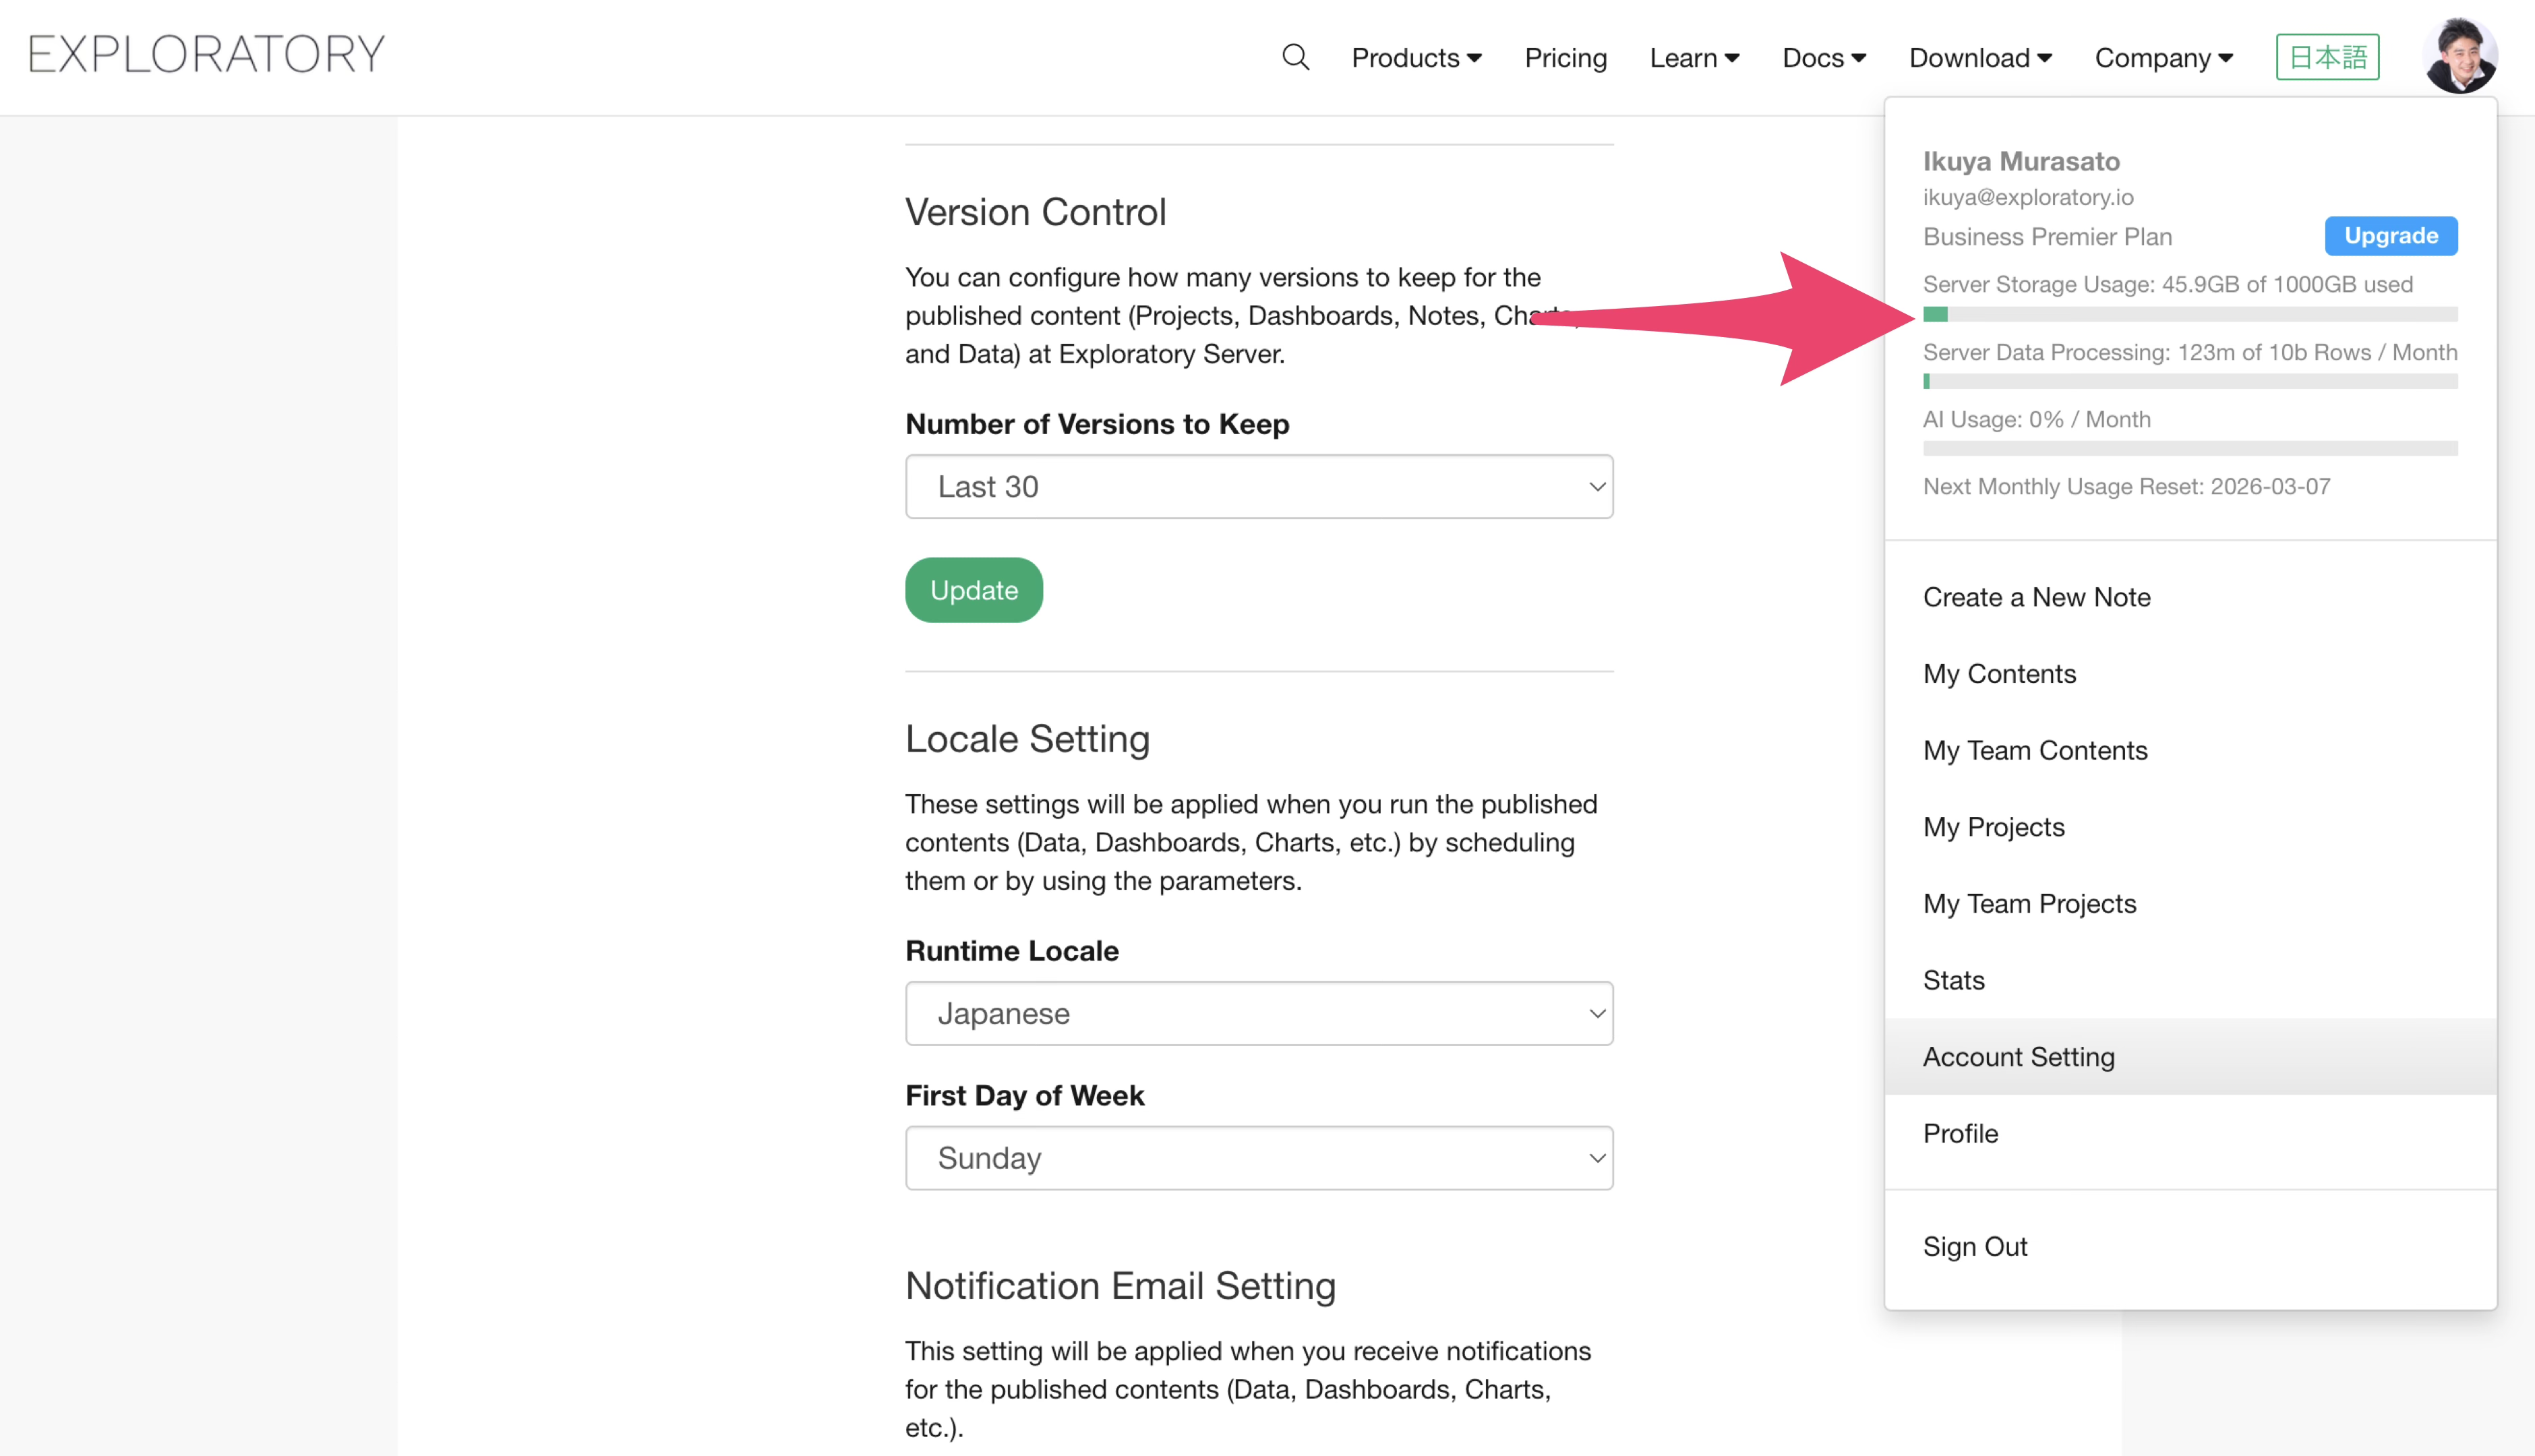This screenshot has height=1456, width=2535.
Task: Click the blue Upgrade button
Action: [x=2390, y=236]
